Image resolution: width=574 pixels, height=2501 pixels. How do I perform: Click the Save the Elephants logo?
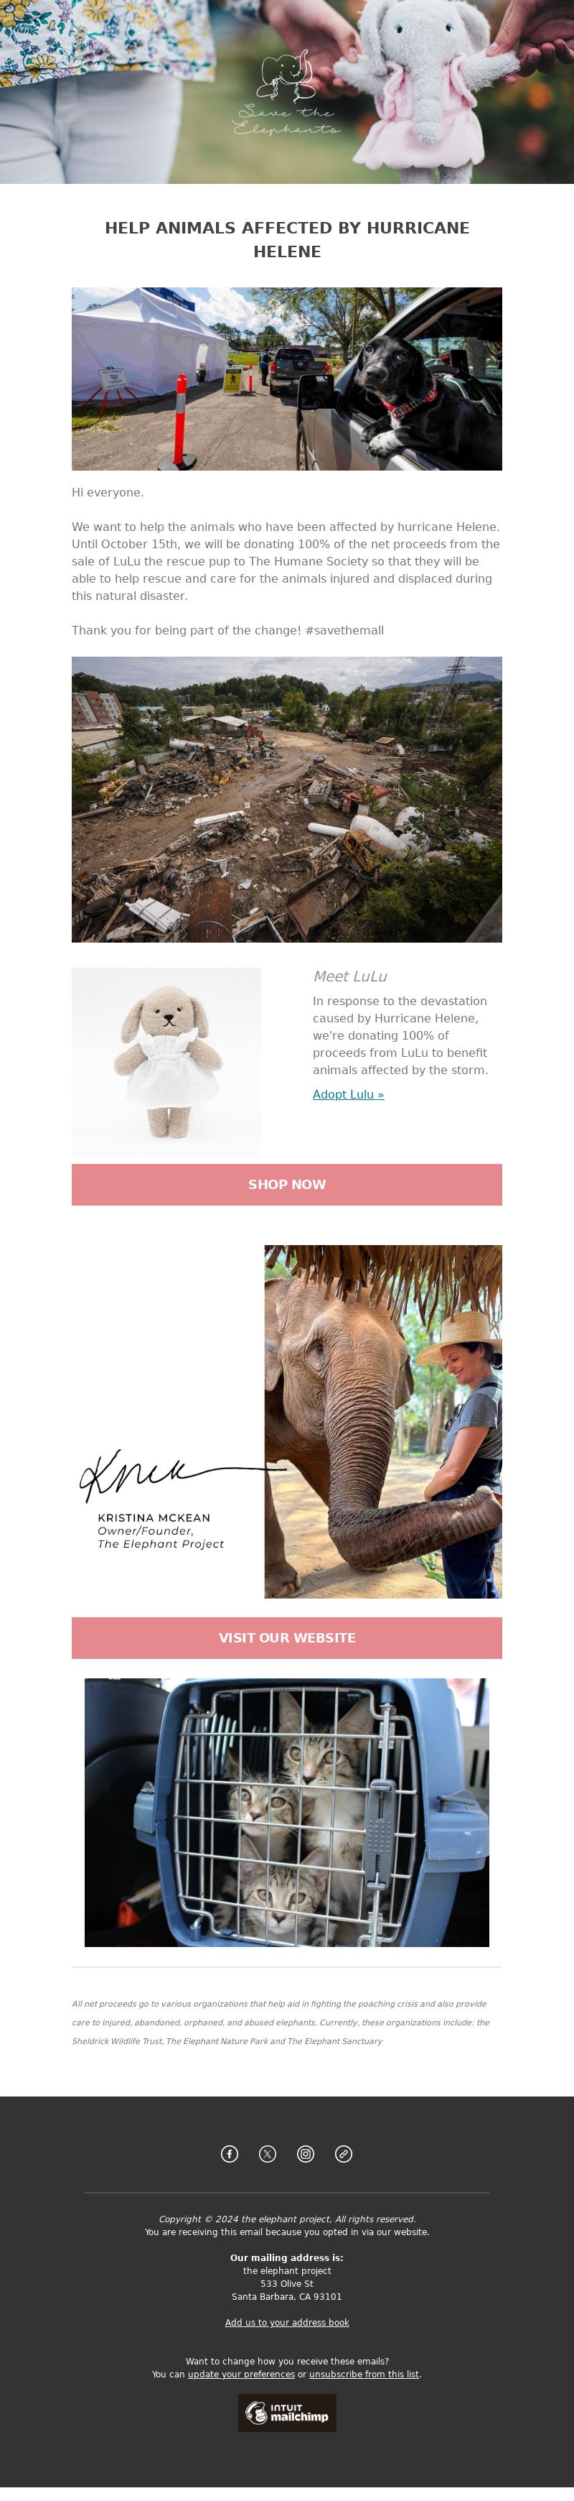(287, 93)
